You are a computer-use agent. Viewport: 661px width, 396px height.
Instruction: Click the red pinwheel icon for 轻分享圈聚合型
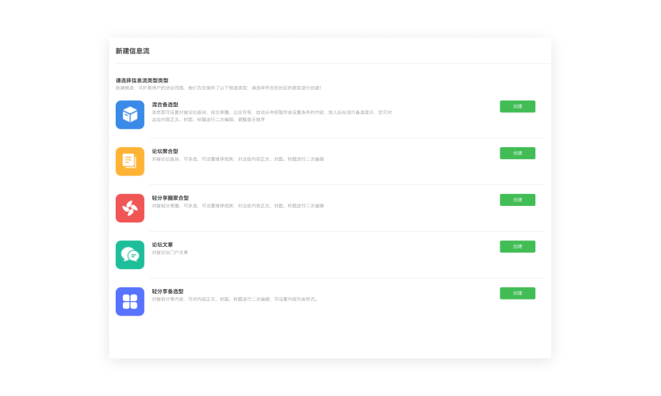[x=130, y=208]
